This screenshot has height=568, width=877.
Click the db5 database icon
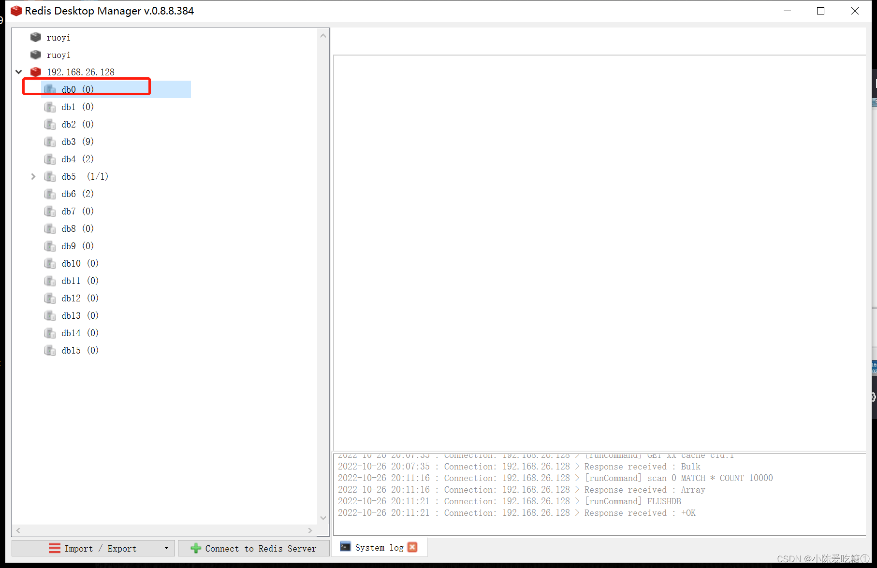click(x=50, y=176)
